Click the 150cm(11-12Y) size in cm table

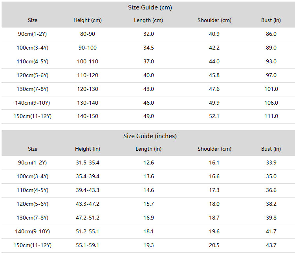pos(32,116)
